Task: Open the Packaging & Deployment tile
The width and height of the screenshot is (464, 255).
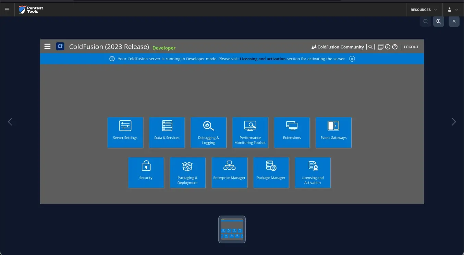Action: click(188, 173)
